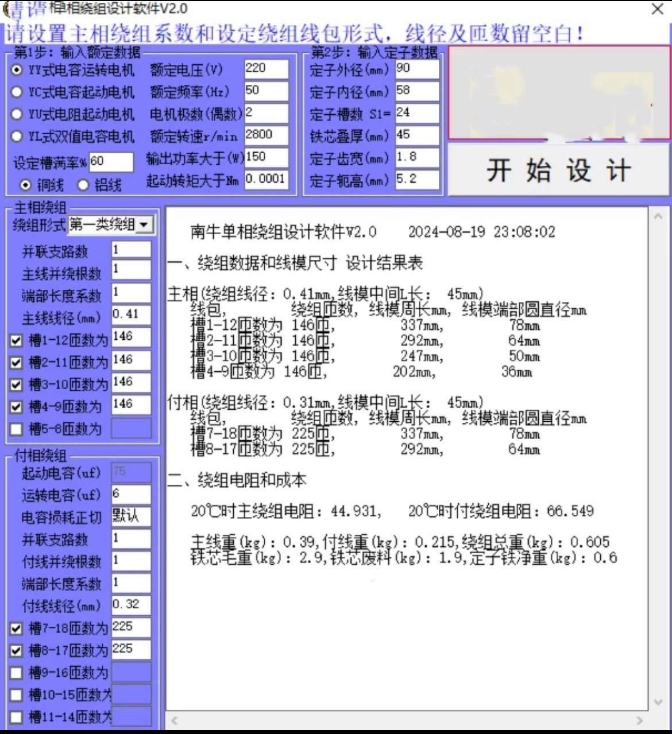The image size is (672, 734).
Task: Edit 主线并绕根数 field
Action: tap(131, 270)
